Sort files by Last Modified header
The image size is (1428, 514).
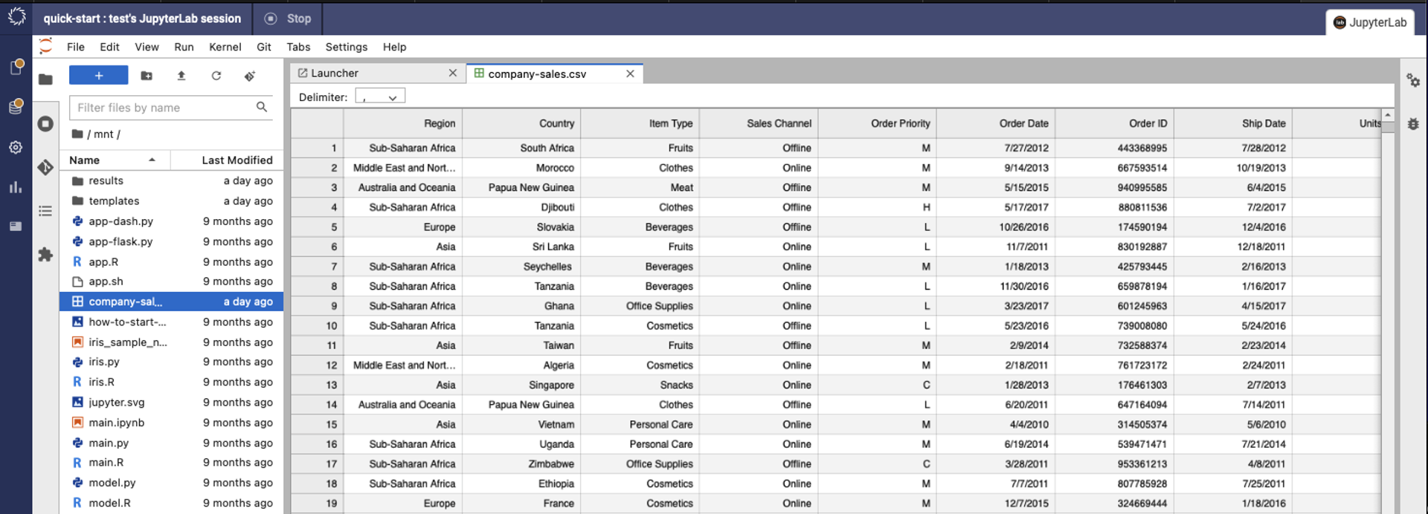[227, 160]
